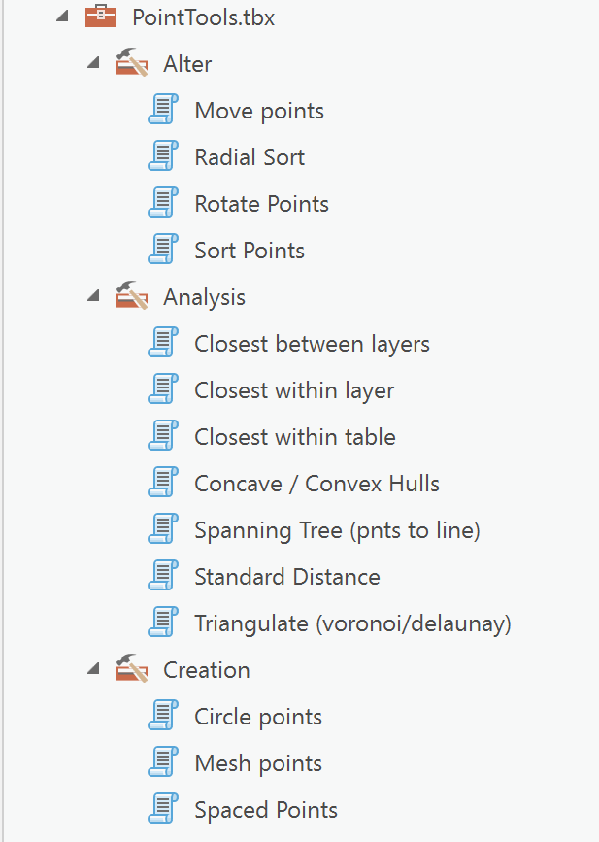This screenshot has height=842, width=599.
Task: Click the Creation toolset hammer icon
Action: point(132,670)
